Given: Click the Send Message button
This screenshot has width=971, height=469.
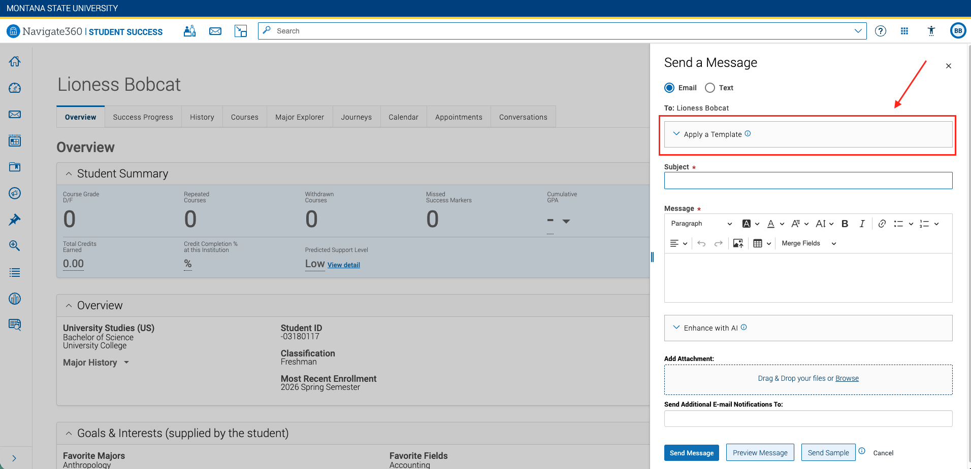Looking at the screenshot, I should (691, 453).
